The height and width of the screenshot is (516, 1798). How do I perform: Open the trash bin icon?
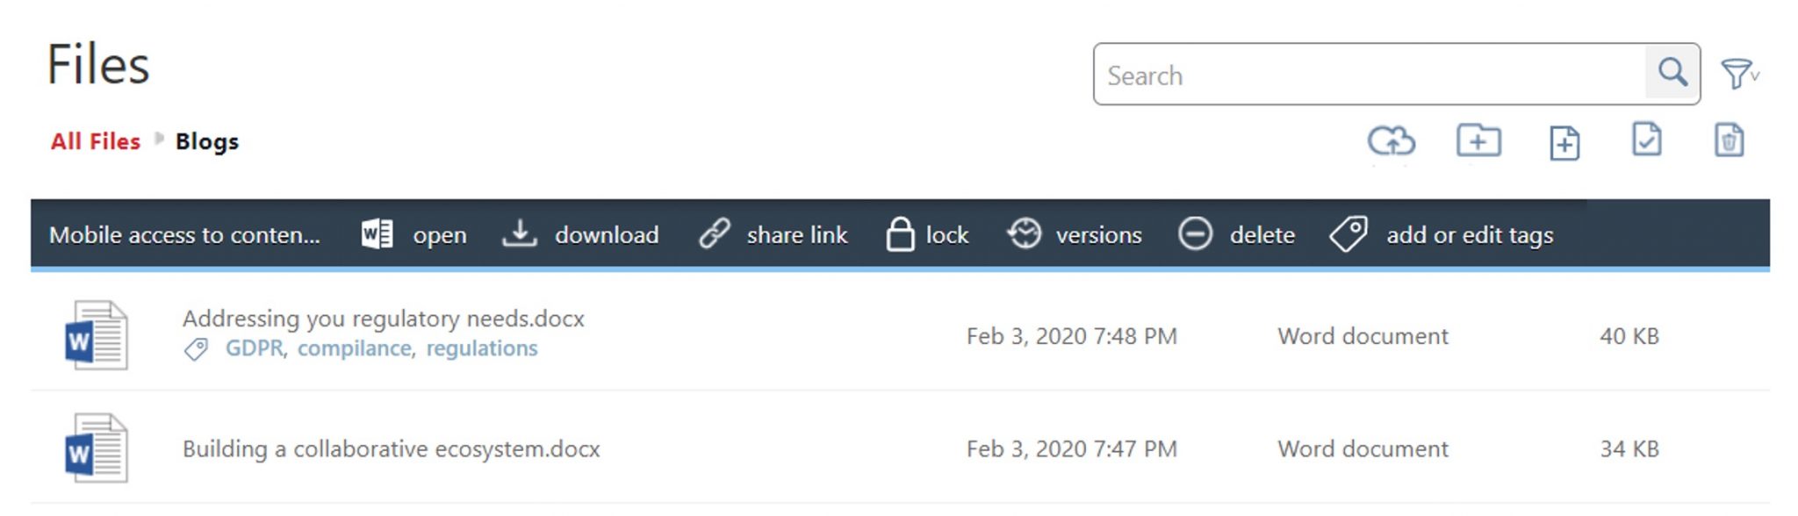pyautogui.click(x=1729, y=140)
